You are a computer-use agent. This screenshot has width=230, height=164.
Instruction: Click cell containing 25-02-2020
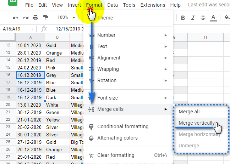point(31,127)
